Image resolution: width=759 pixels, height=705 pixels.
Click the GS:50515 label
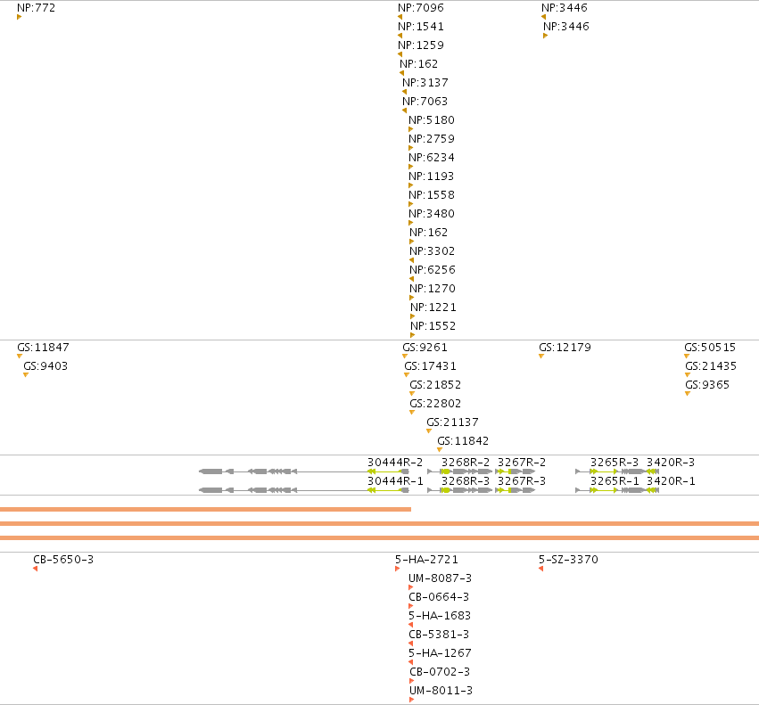pyautogui.click(x=710, y=348)
